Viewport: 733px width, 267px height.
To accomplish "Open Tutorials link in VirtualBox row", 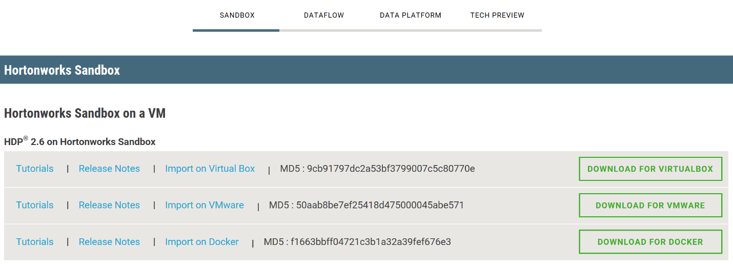I will (35, 169).
